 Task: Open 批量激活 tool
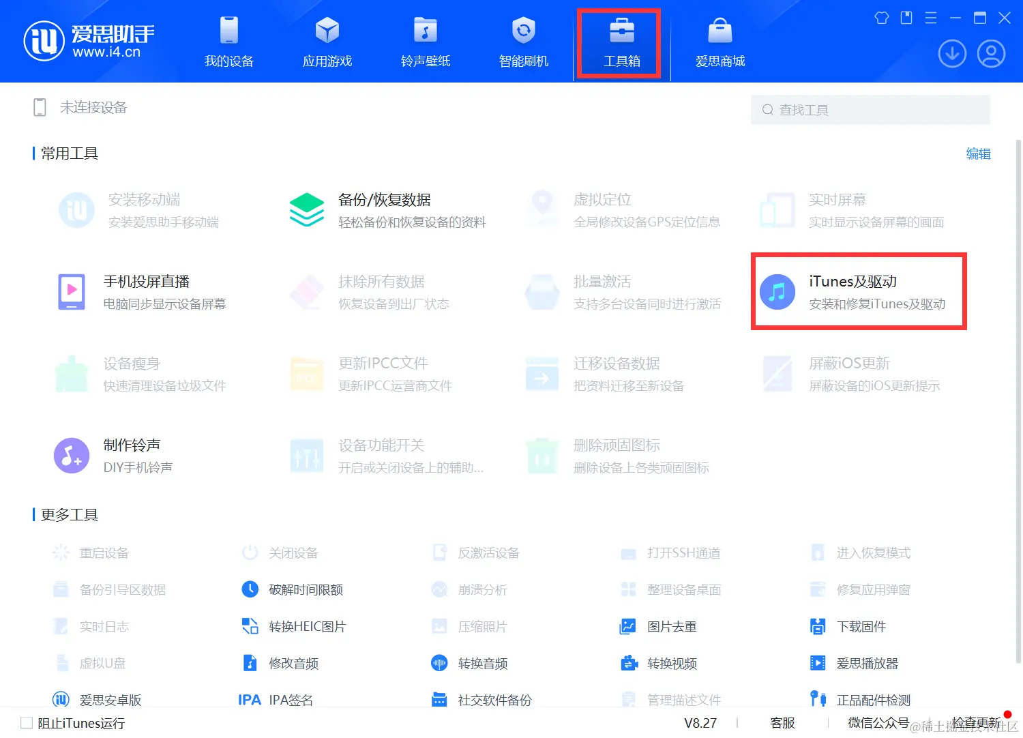click(623, 292)
